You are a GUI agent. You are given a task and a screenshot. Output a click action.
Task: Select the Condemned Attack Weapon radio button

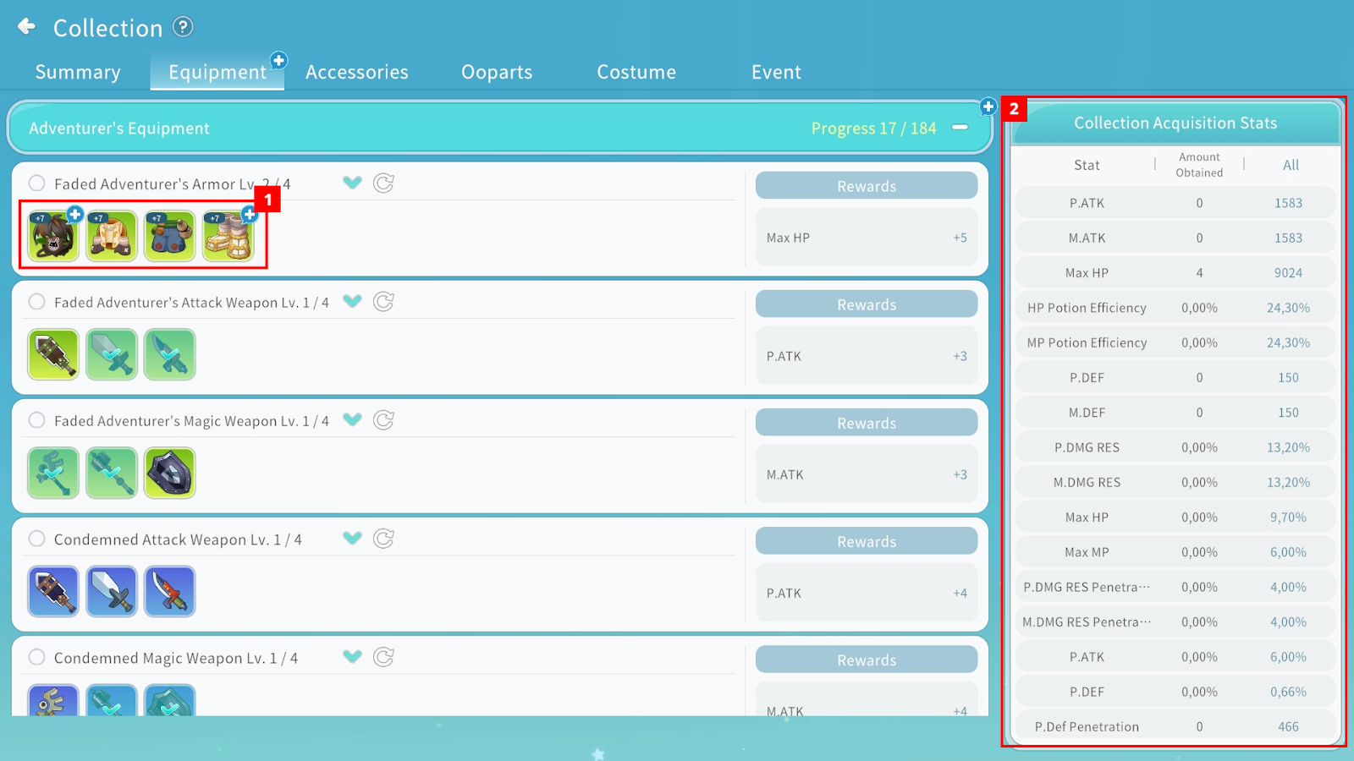tap(36, 539)
